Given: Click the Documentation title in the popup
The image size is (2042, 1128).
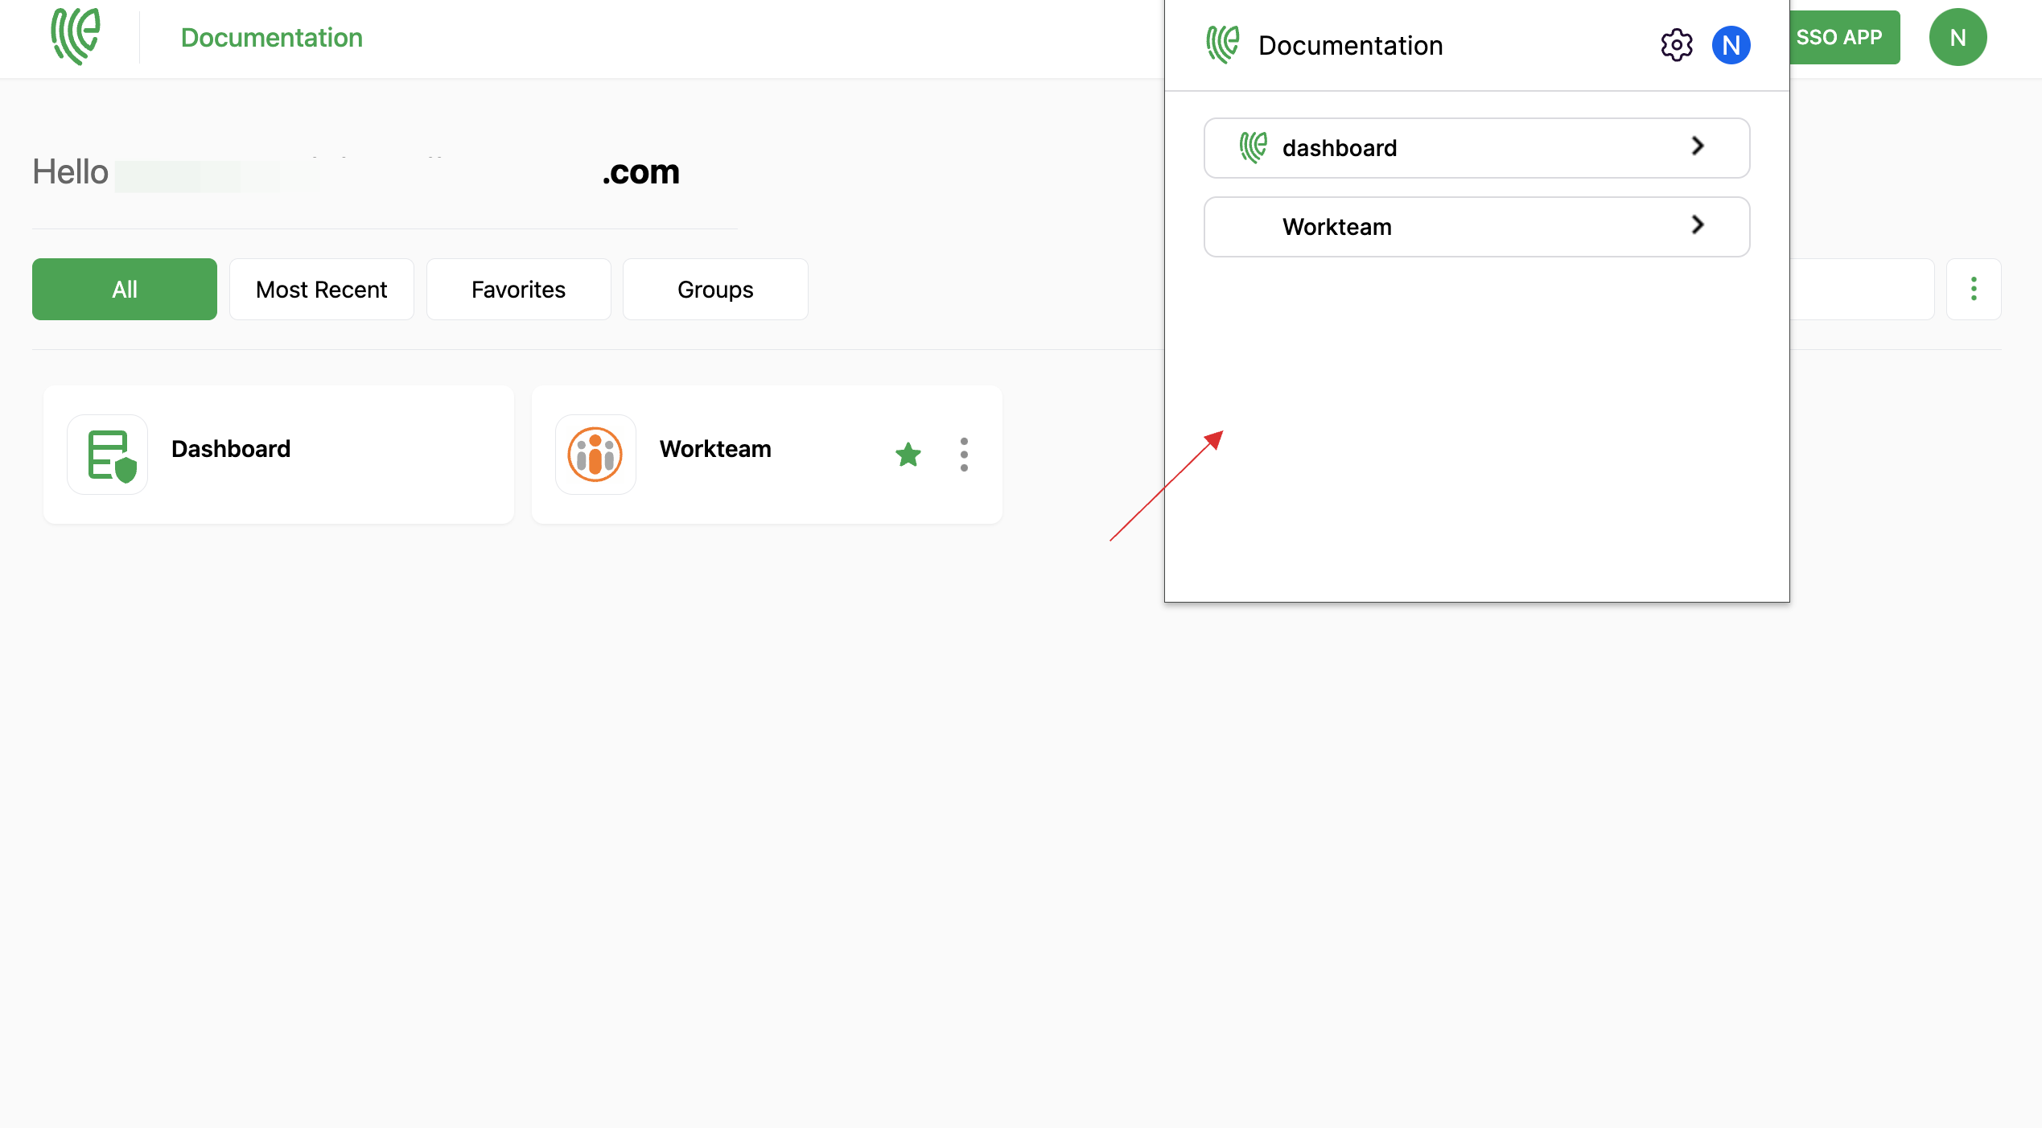Looking at the screenshot, I should coord(1351,46).
